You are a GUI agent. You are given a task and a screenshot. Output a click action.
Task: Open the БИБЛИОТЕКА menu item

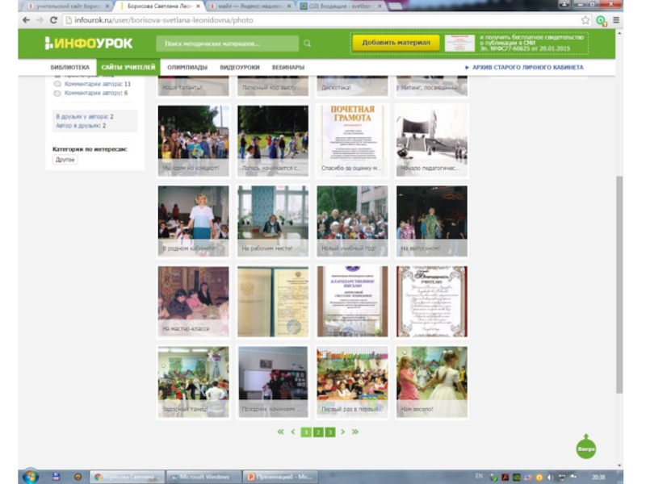[70, 68]
